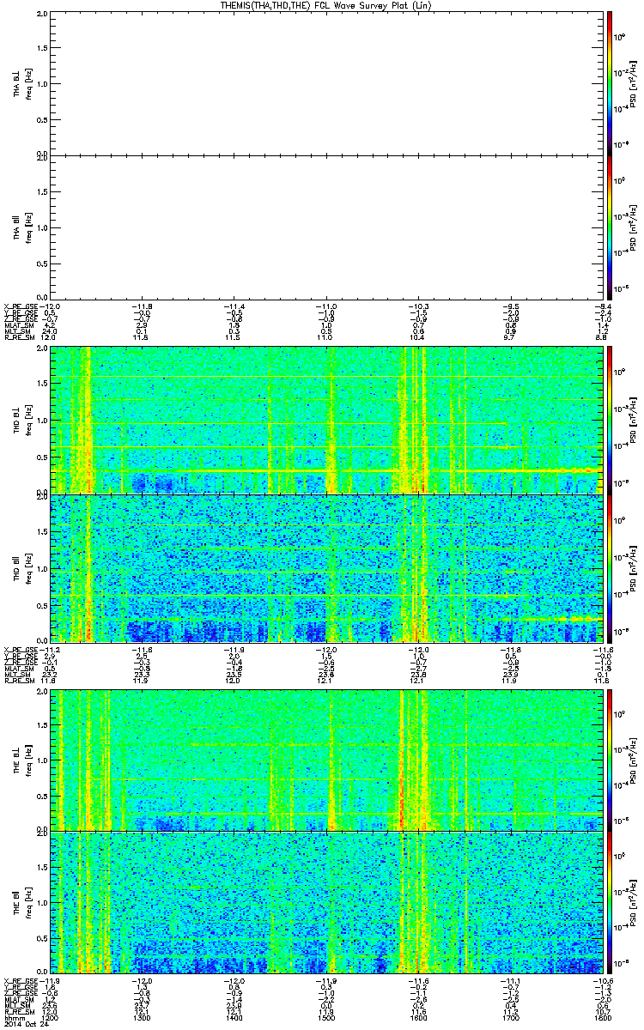Select the THA B-parallel PSD color bar
This screenshot has width=644, height=1030.
[x=610, y=227]
